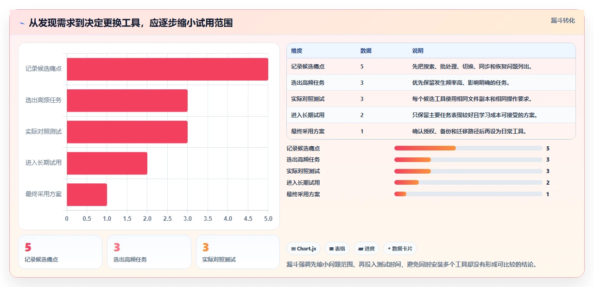Click the description 先把搜索、批处理、切换、同步和恢复问题列出
This screenshot has width=594, height=287.
coord(472,67)
